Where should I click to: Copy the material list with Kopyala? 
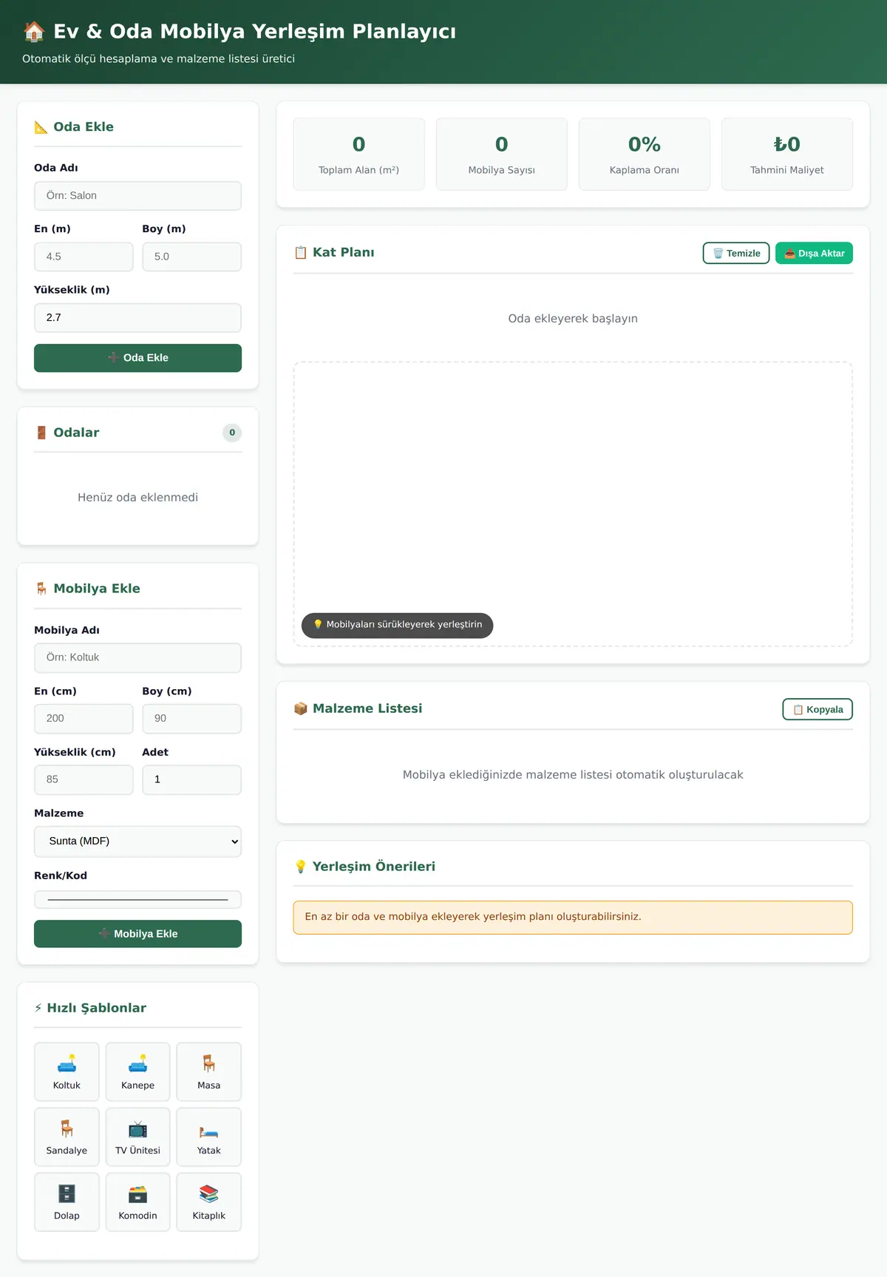point(818,709)
